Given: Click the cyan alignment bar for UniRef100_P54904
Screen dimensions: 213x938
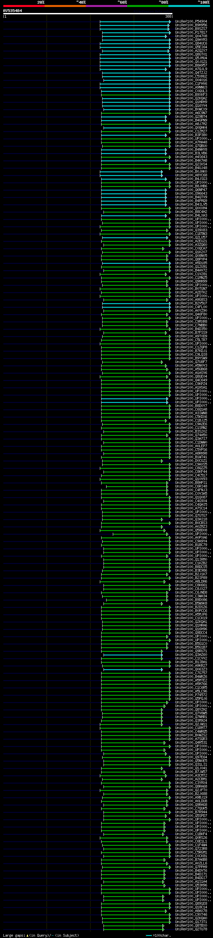Looking at the screenshot, I should 135,22.
